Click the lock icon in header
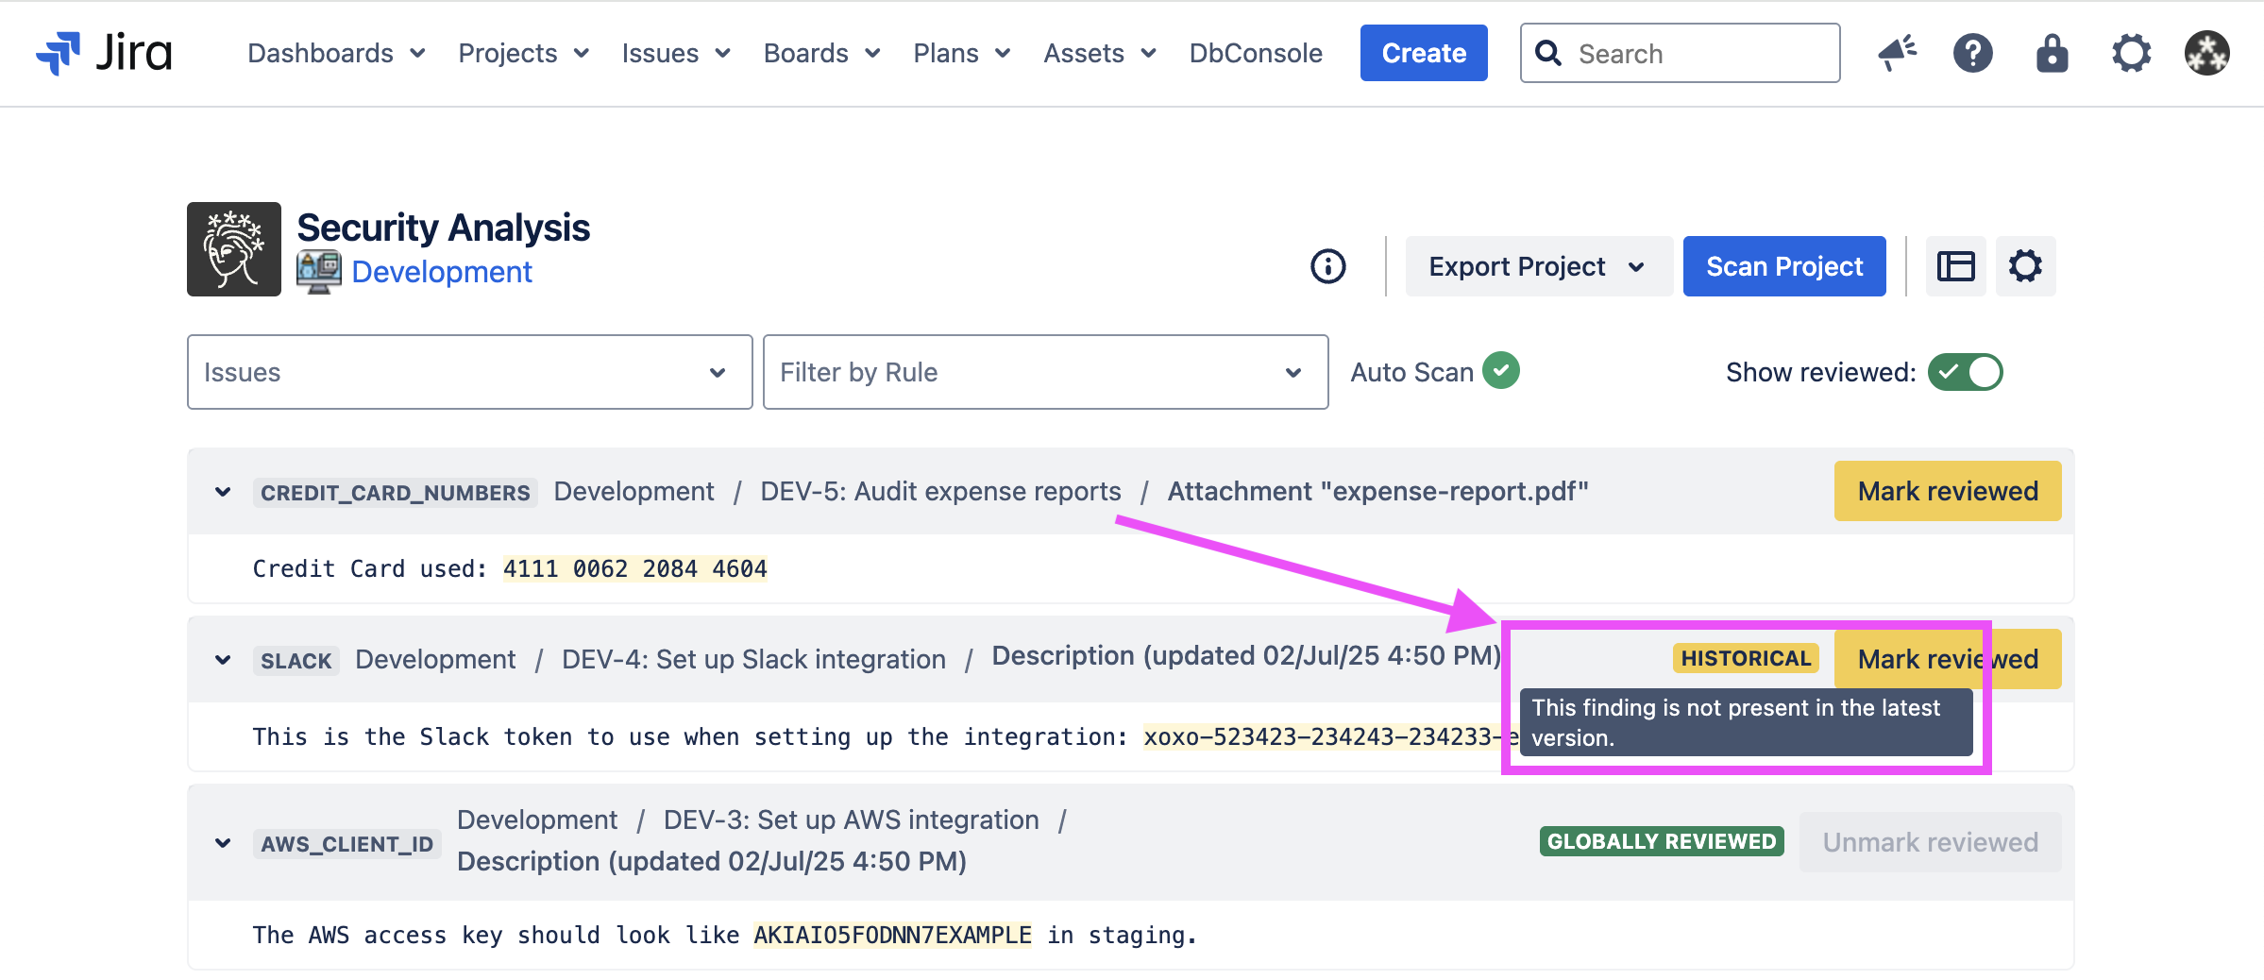This screenshot has height=980, width=2264. click(2052, 53)
